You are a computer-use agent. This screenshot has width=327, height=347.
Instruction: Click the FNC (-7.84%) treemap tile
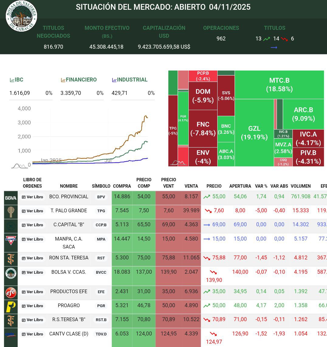203,129
